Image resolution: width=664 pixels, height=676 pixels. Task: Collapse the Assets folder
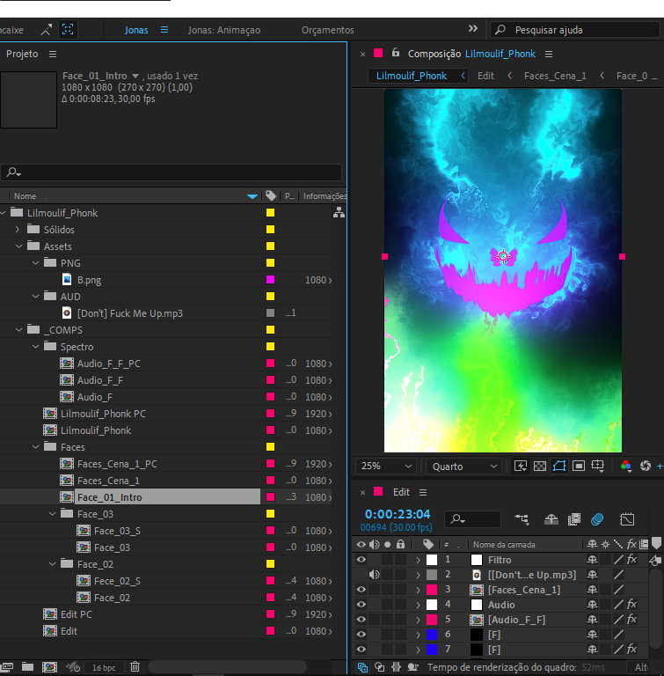18,246
